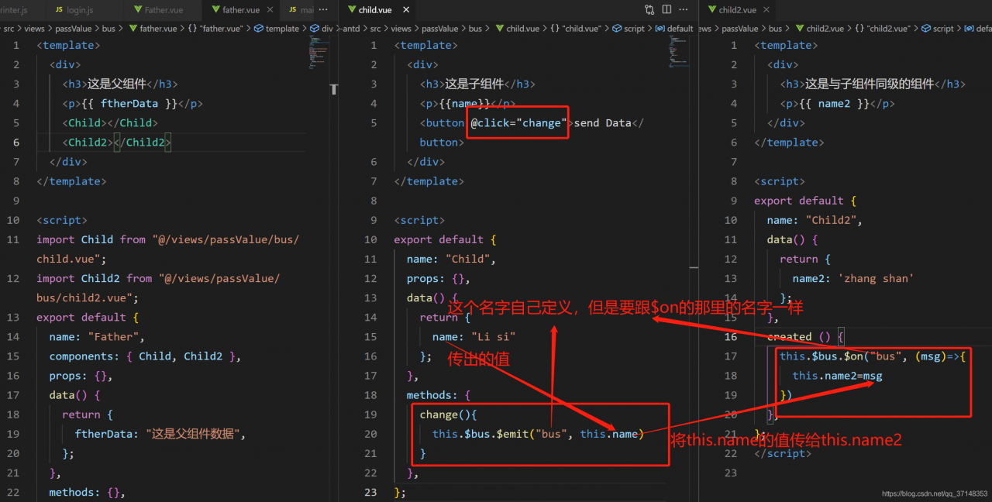Place cursor on ftherData: "这是父组件数据" line
Image resolution: width=992 pixels, height=502 pixels.
[x=160, y=434]
